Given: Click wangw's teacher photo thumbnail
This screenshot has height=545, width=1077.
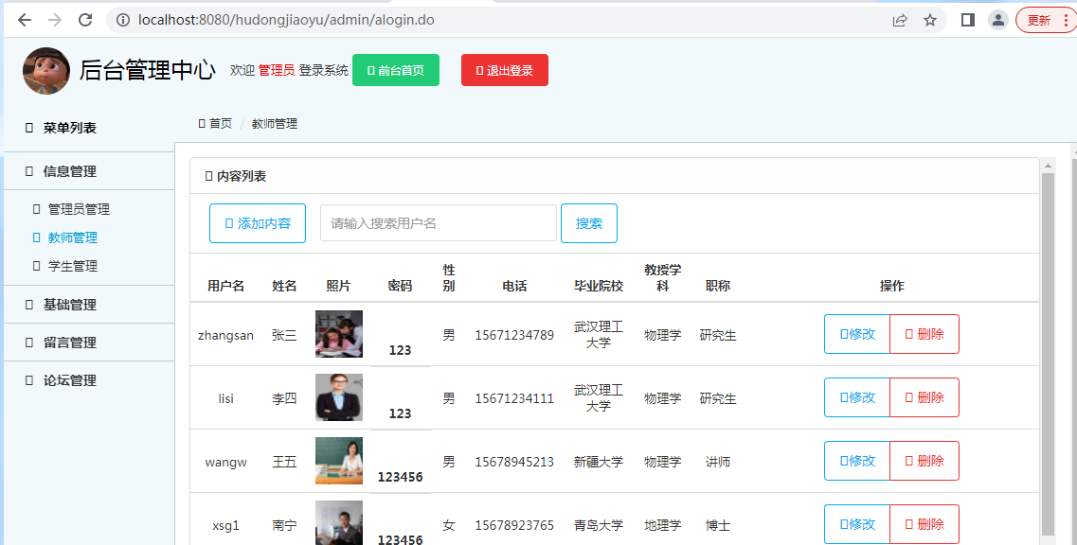Looking at the screenshot, I should pos(338,461).
